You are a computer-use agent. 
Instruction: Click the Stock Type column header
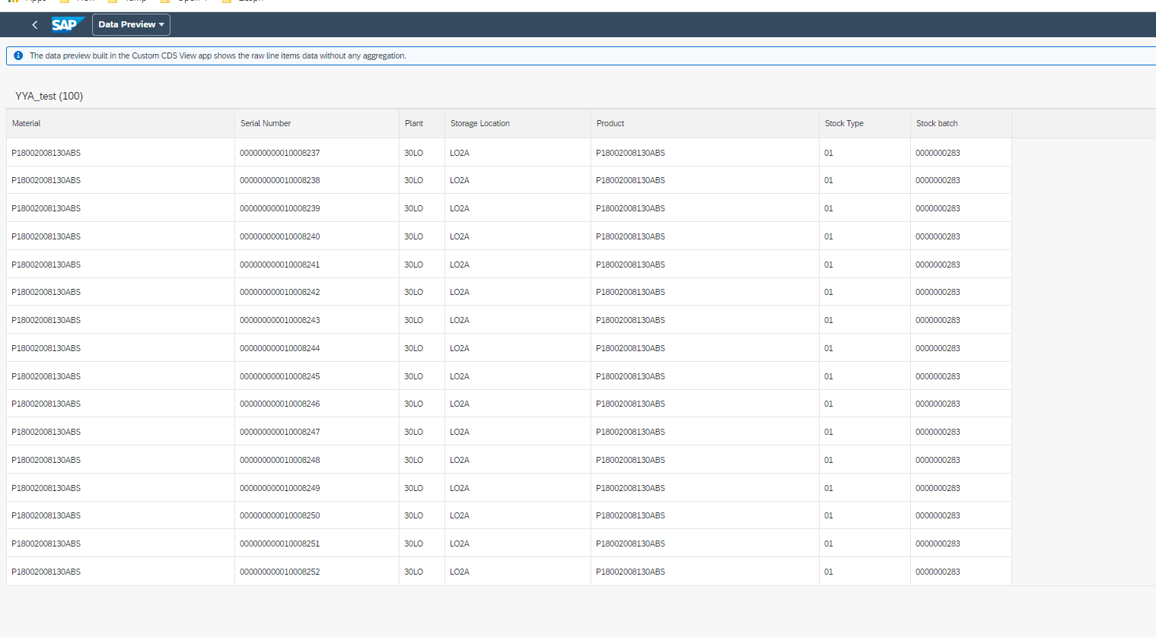[x=843, y=123]
